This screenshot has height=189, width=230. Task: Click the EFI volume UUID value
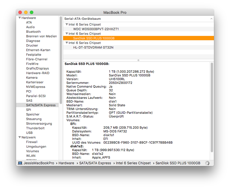(x=138, y=142)
